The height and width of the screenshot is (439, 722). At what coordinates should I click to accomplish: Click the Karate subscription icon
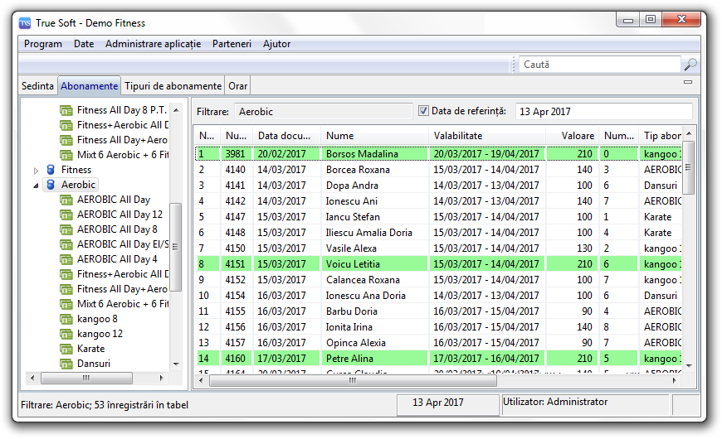pyautogui.click(x=66, y=349)
